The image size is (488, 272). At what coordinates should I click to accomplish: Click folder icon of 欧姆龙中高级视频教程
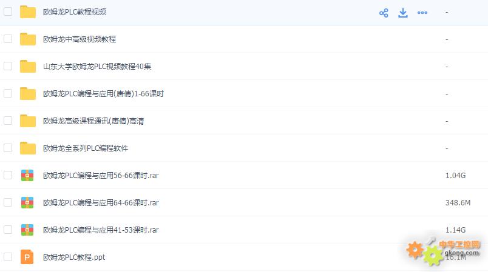coord(28,39)
